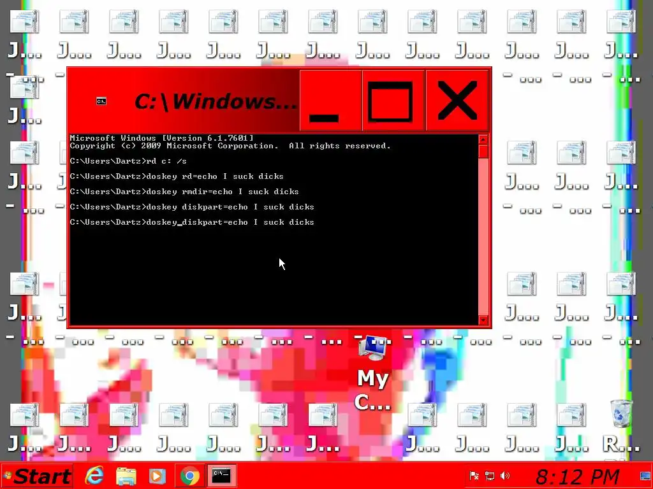This screenshot has width=653, height=489.
Task: Click the Show desktop button beside the clock
Action: click(646, 476)
